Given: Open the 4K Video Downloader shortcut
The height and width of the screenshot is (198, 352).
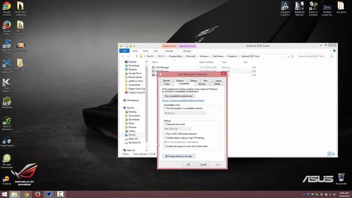Looking at the screenshot, I should [x=7, y=161].
